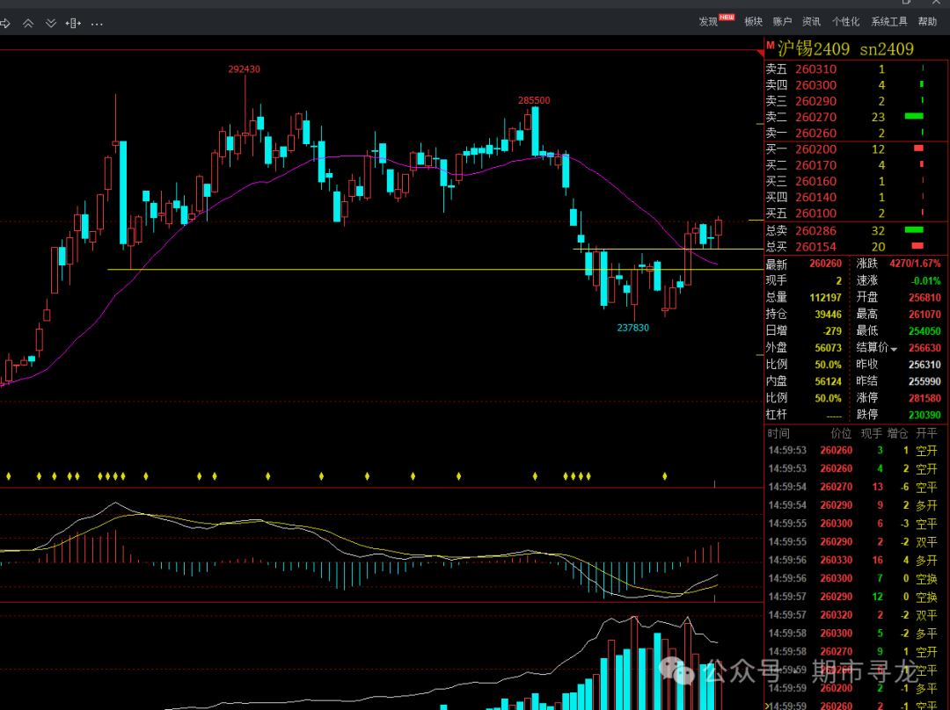Click the 开平 column header

[x=927, y=433]
